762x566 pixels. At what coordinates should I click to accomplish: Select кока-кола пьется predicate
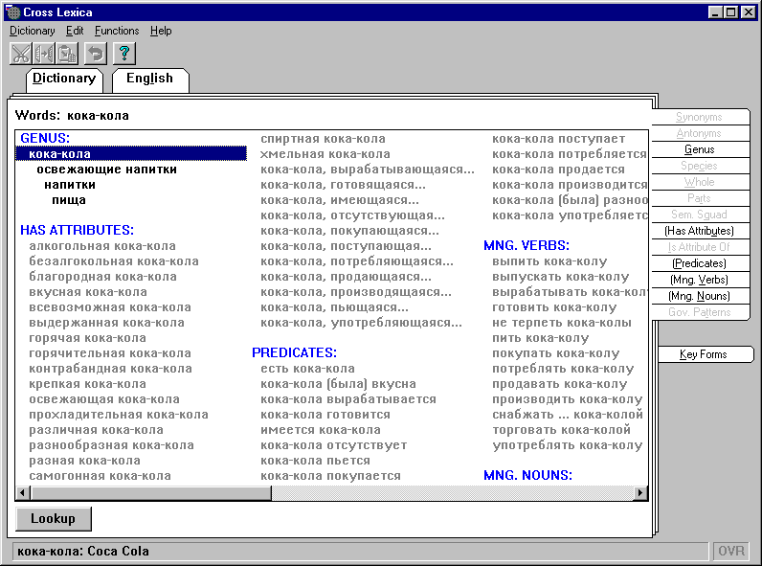click(x=315, y=461)
